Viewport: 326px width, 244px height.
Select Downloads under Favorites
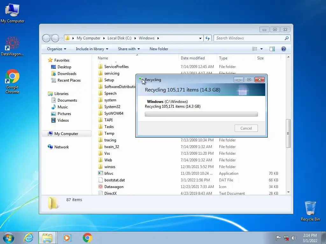(x=67, y=74)
